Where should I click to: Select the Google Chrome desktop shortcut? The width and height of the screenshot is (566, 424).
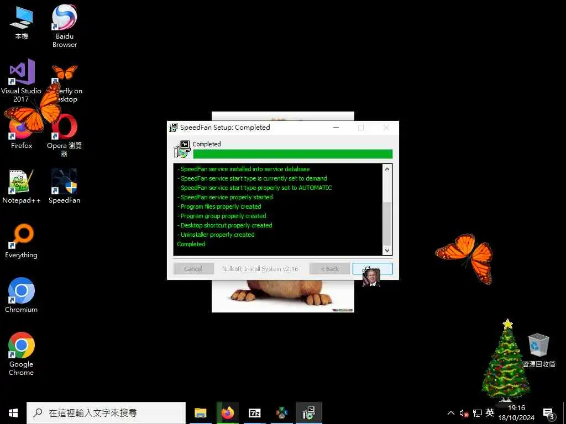click(22, 354)
